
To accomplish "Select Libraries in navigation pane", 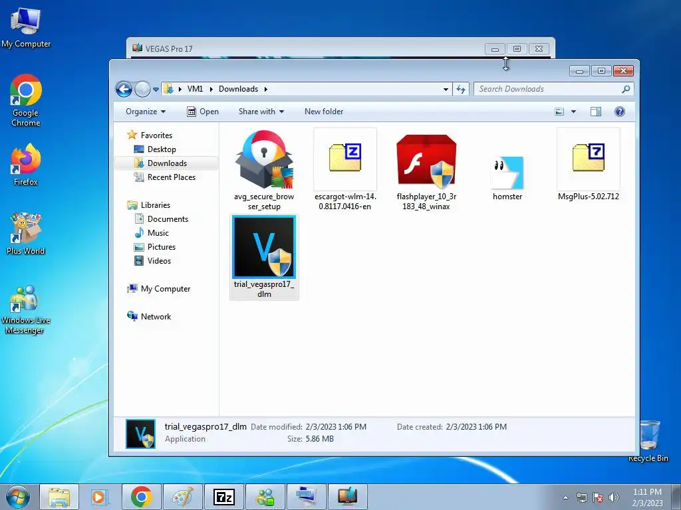I will [148, 205].
